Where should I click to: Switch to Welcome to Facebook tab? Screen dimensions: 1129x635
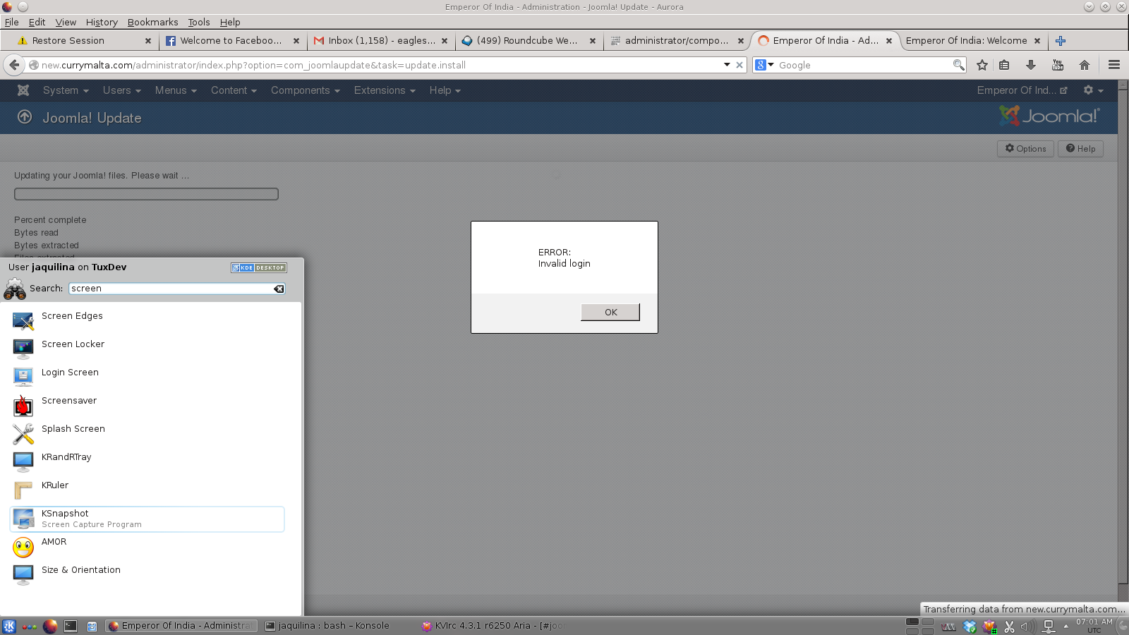tap(233, 41)
